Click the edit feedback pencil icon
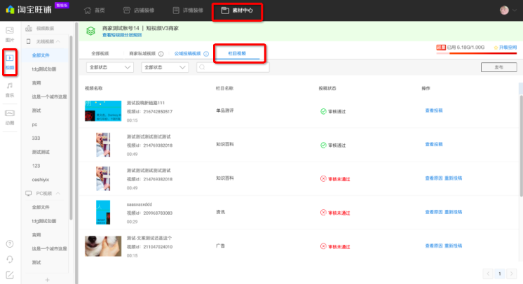Screen dimensions: 523x284 click(x=10, y=275)
